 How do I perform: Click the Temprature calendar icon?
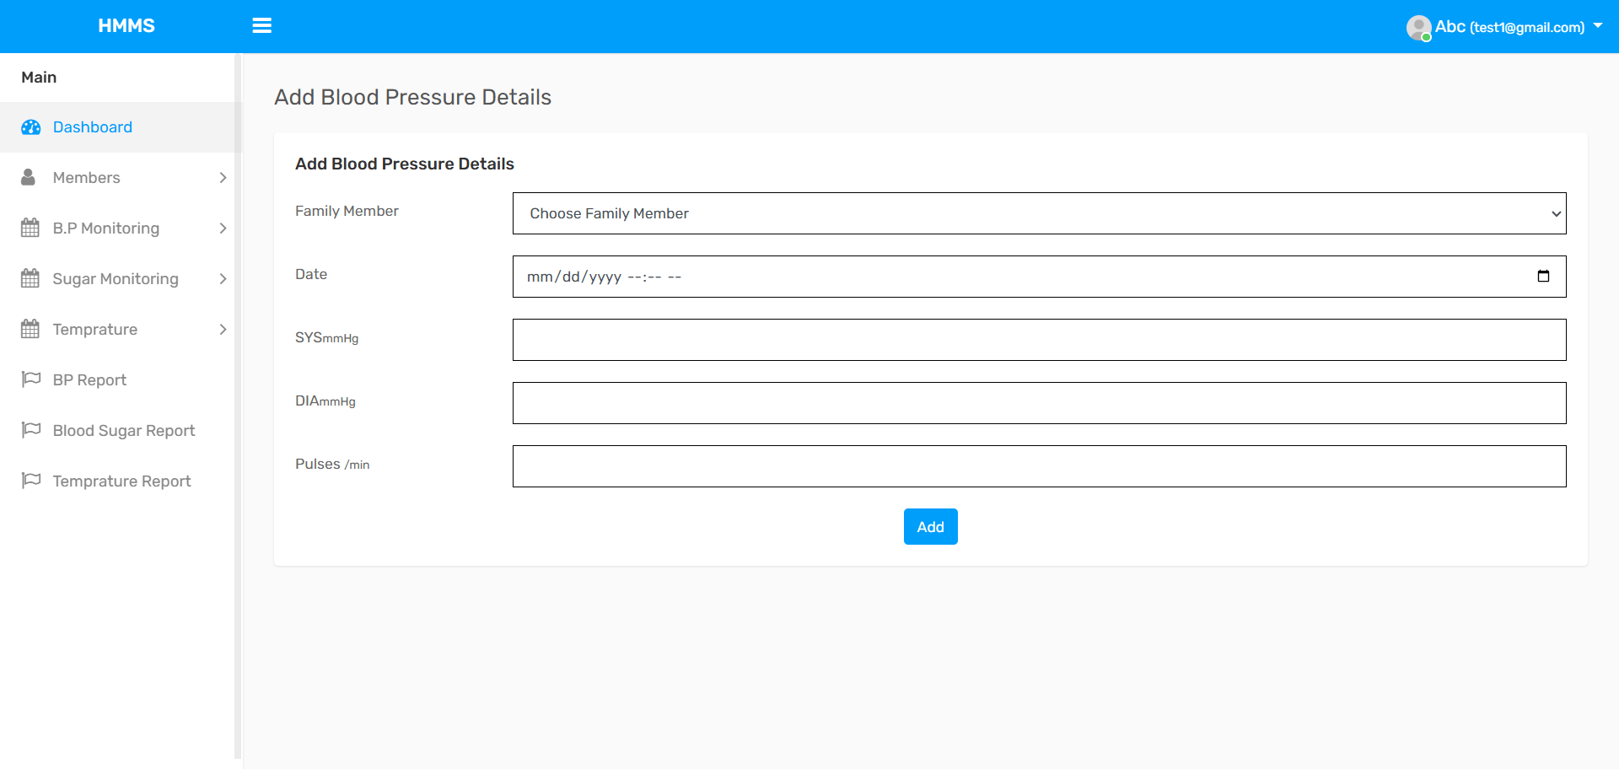pos(29,329)
